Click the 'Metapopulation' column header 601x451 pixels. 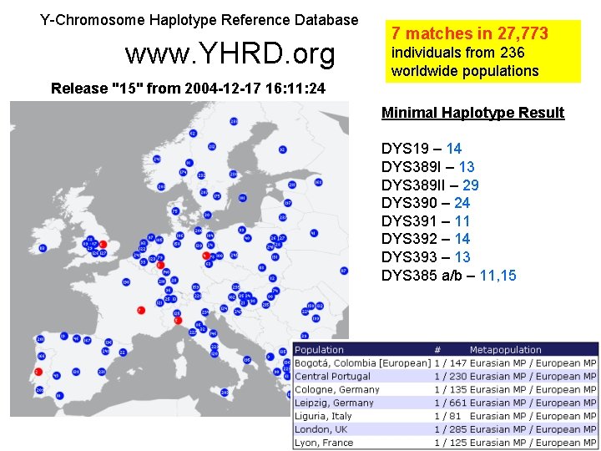click(x=506, y=350)
